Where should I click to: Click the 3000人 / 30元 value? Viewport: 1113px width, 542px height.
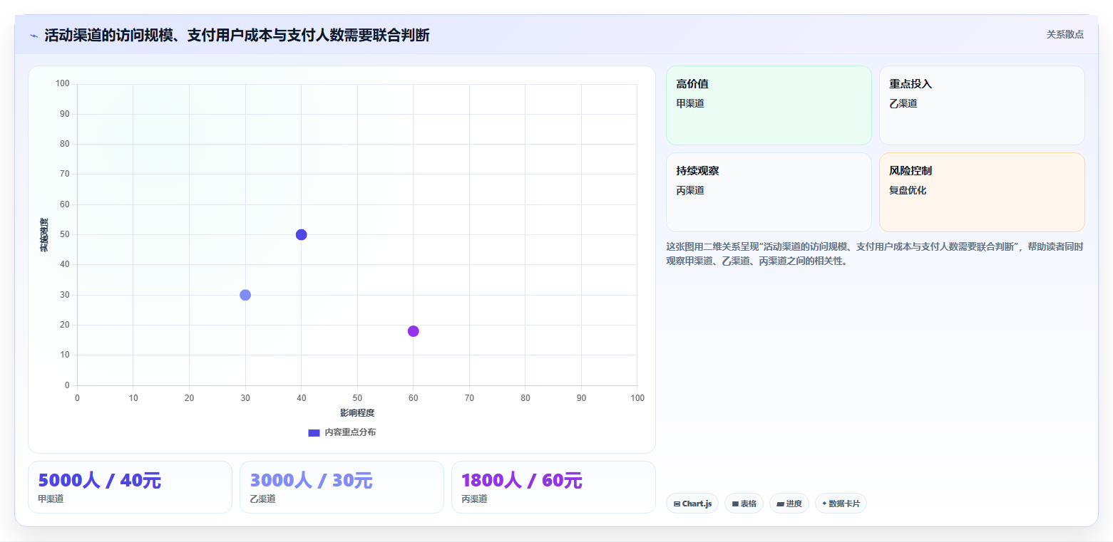point(312,481)
